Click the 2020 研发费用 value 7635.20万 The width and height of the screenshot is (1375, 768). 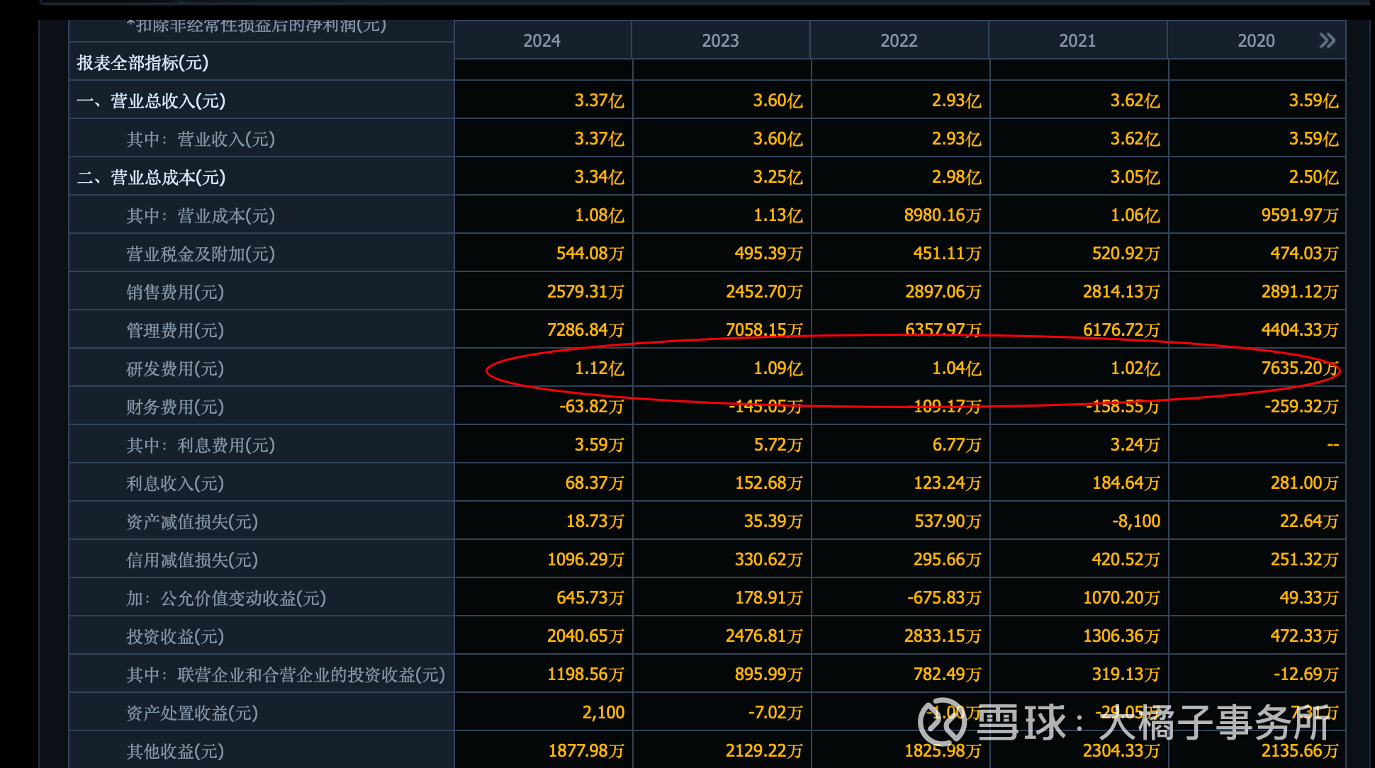click(x=1299, y=368)
